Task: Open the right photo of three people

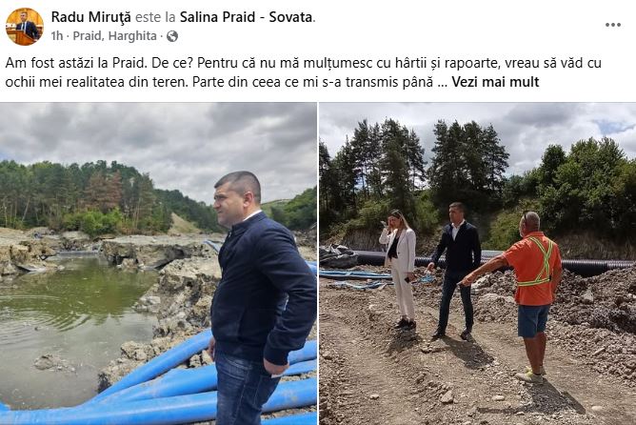Action: point(478,263)
